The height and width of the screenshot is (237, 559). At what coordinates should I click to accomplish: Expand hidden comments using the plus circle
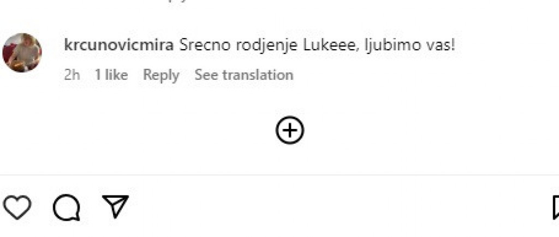click(x=289, y=130)
